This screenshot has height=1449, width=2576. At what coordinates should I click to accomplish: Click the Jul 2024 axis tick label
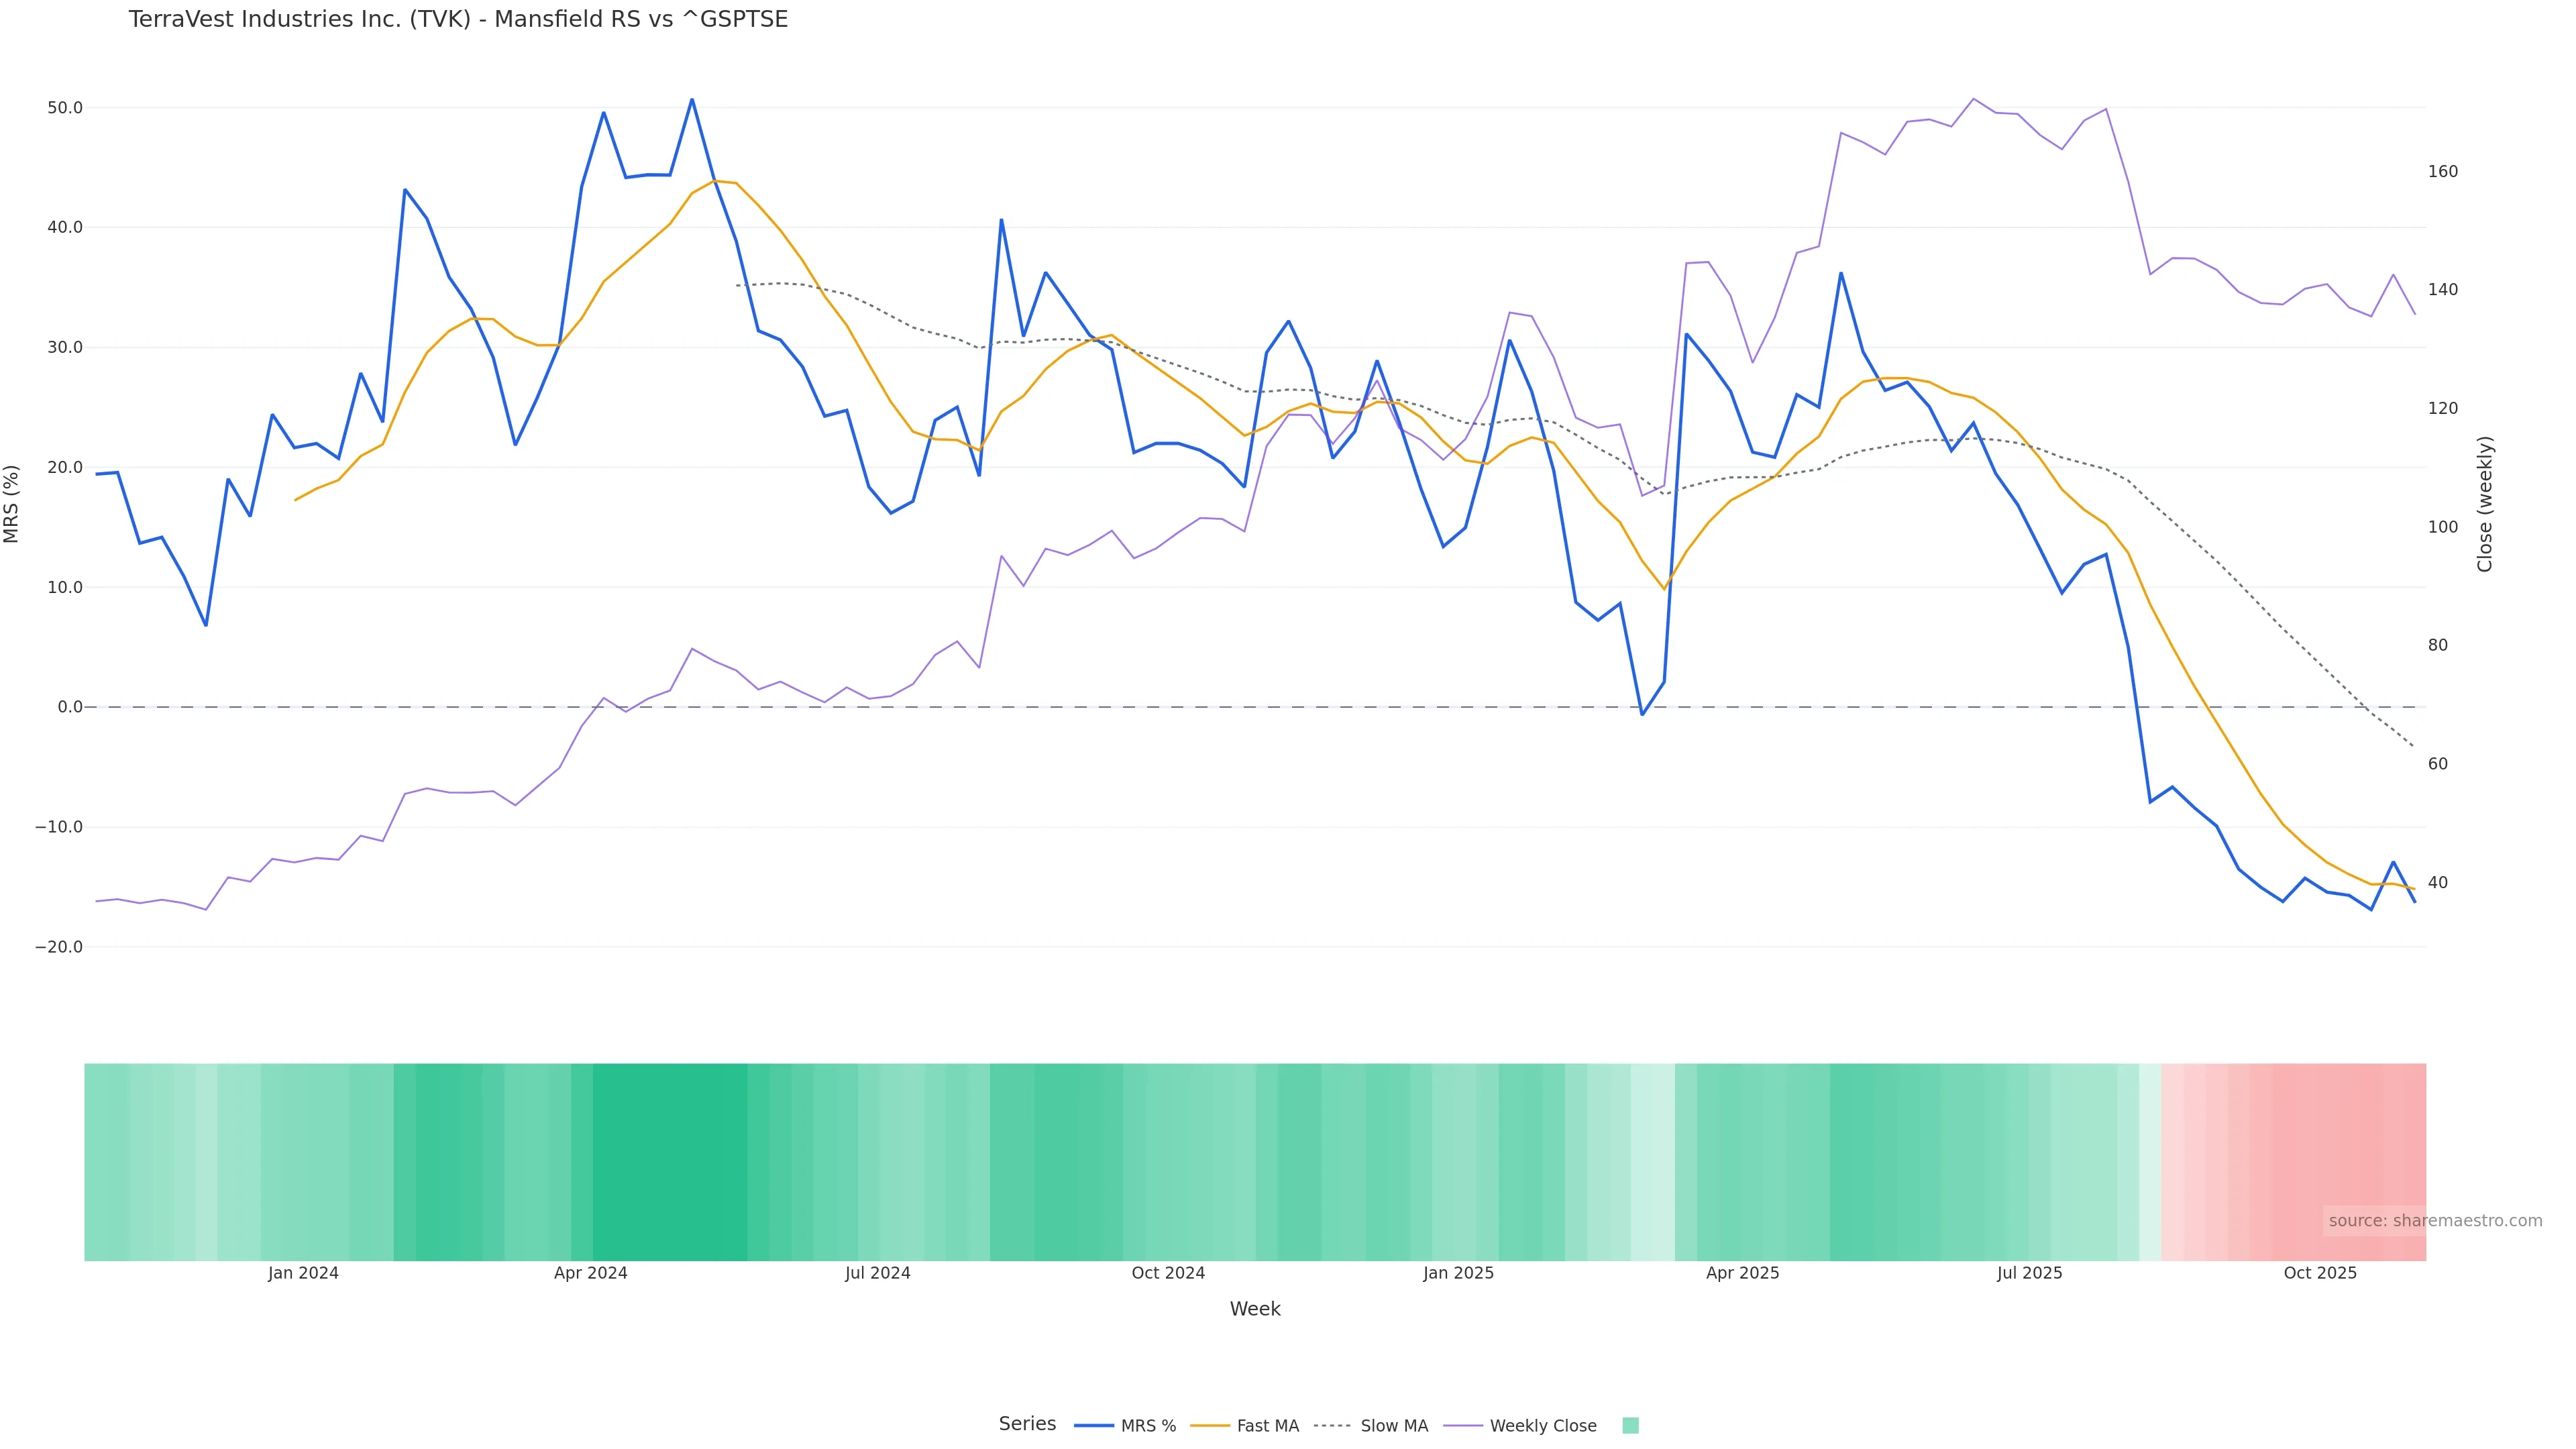coord(878,1273)
